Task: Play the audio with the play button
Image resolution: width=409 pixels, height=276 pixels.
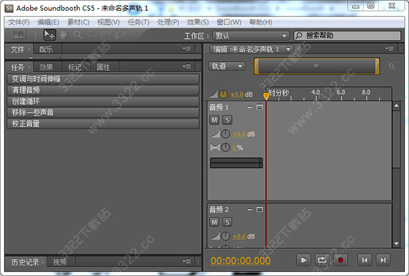Action: tap(303, 260)
